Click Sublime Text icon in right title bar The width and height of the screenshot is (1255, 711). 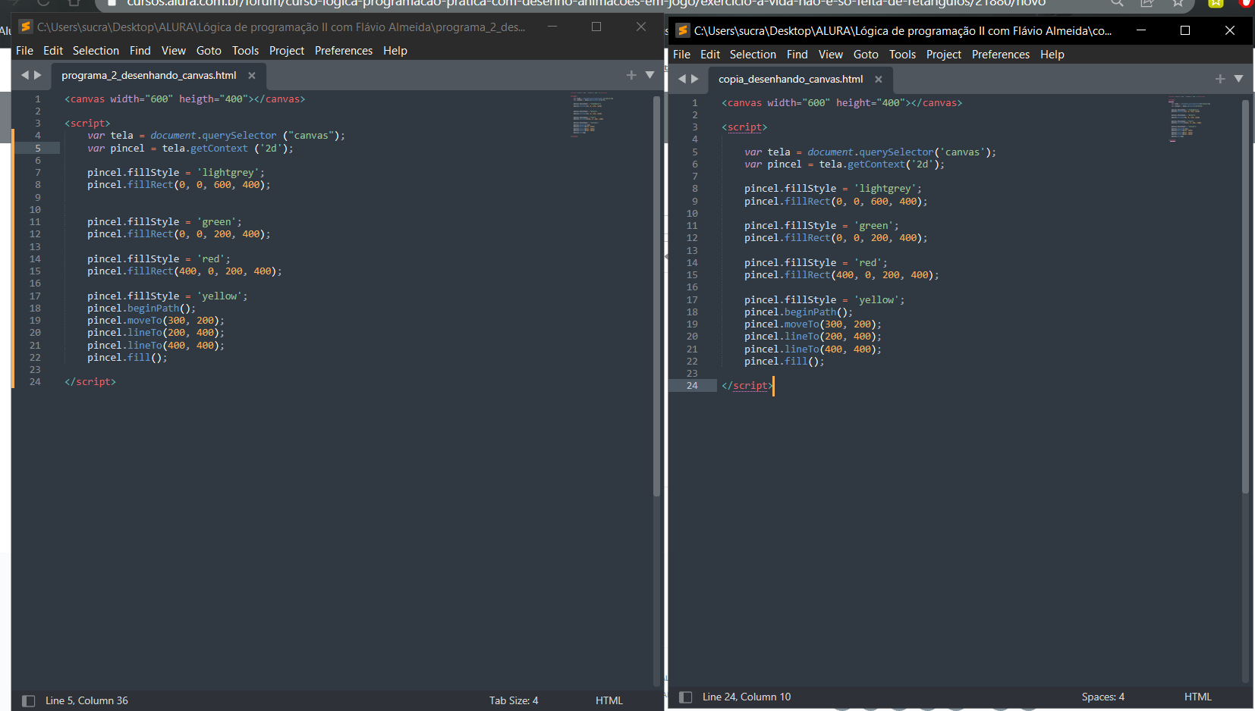[683, 31]
